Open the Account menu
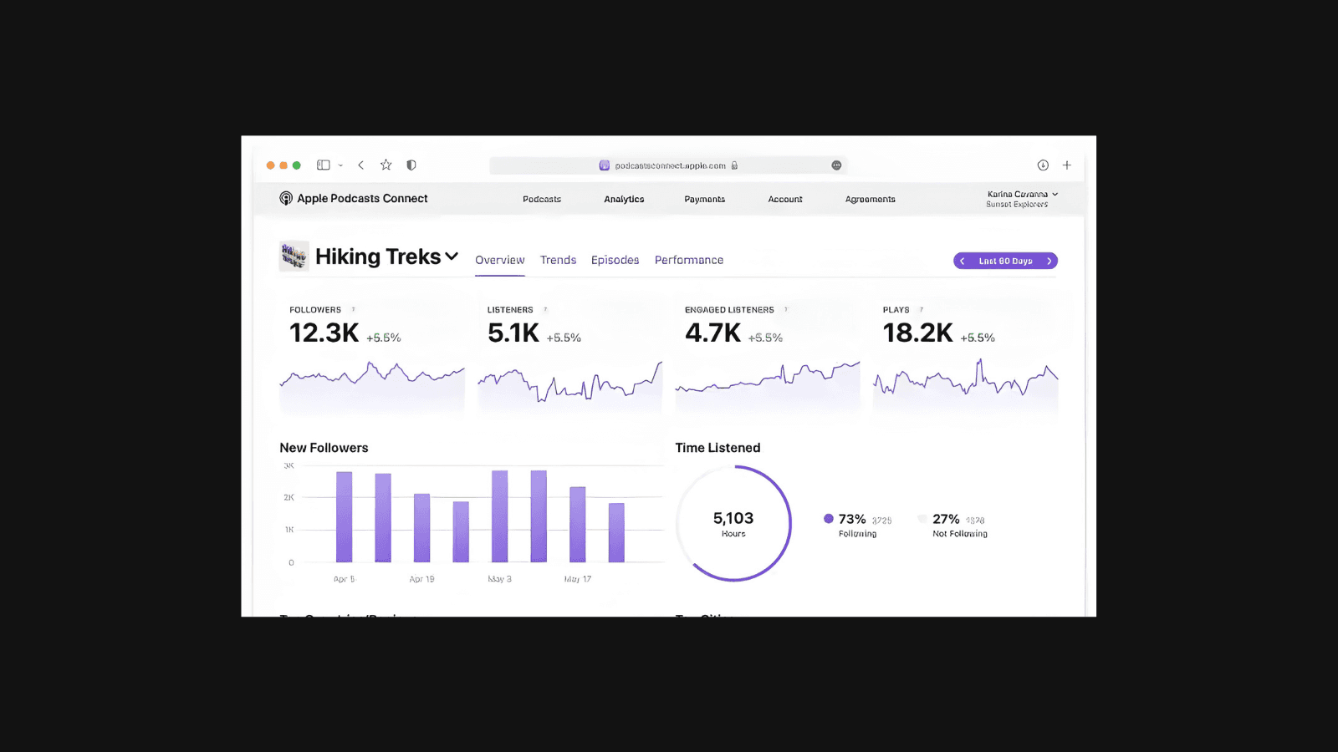Image resolution: width=1338 pixels, height=752 pixels. click(x=785, y=199)
